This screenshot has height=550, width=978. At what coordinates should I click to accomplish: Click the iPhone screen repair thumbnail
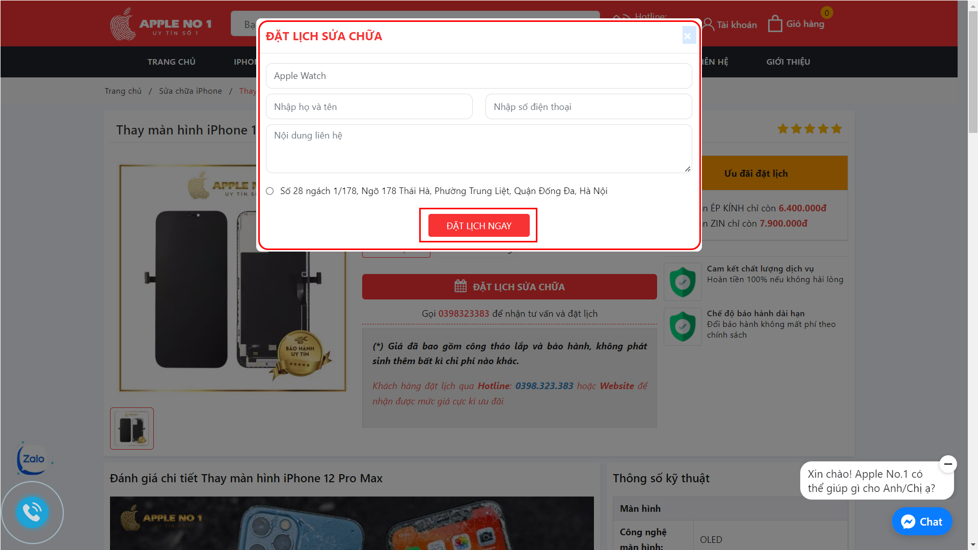click(132, 427)
